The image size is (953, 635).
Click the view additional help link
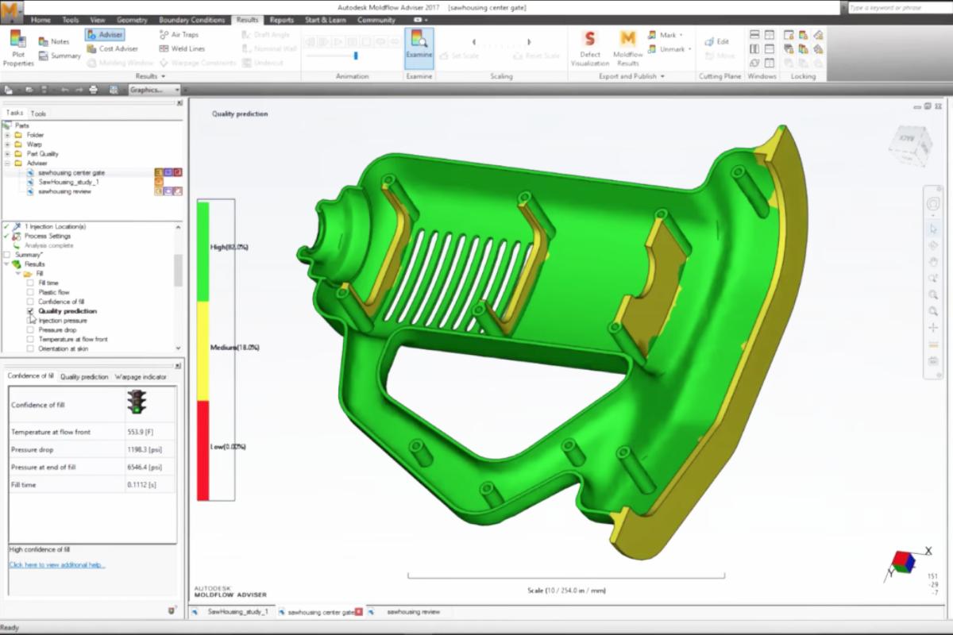point(57,565)
